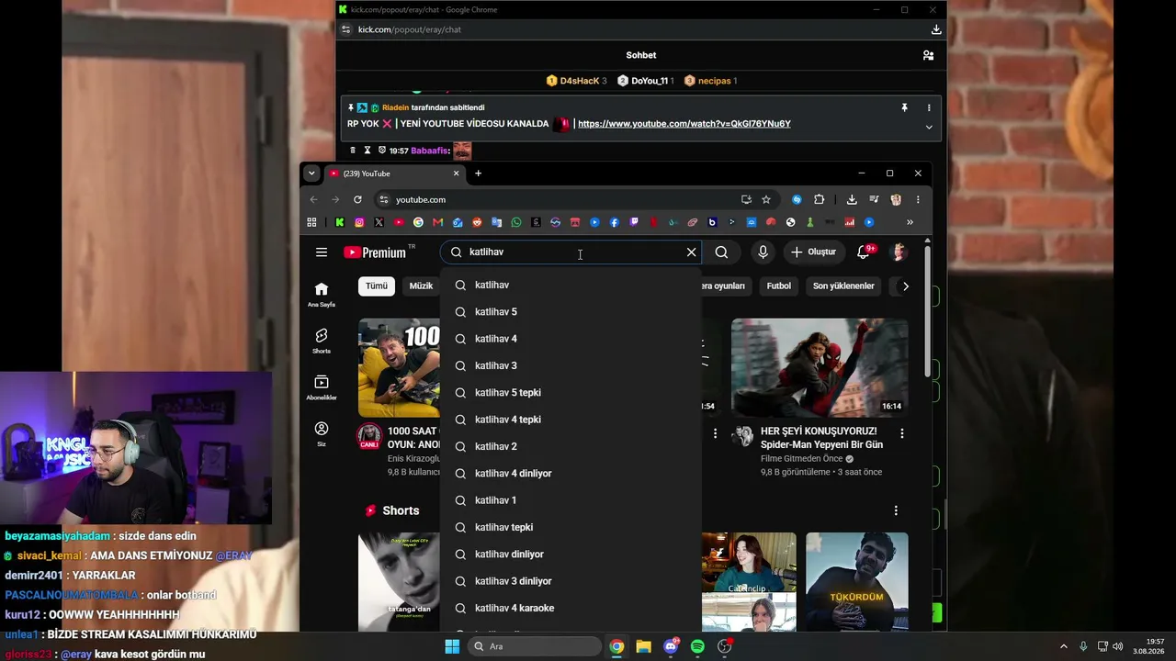1176x661 pixels.
Task: Click the Kick window download icon
Action: point(936,29)
